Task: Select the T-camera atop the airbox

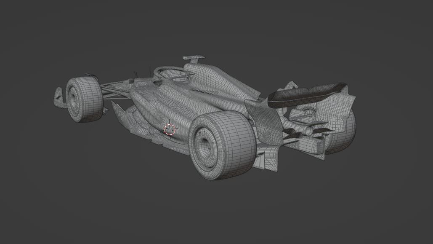Action: (x=194, y=58)
